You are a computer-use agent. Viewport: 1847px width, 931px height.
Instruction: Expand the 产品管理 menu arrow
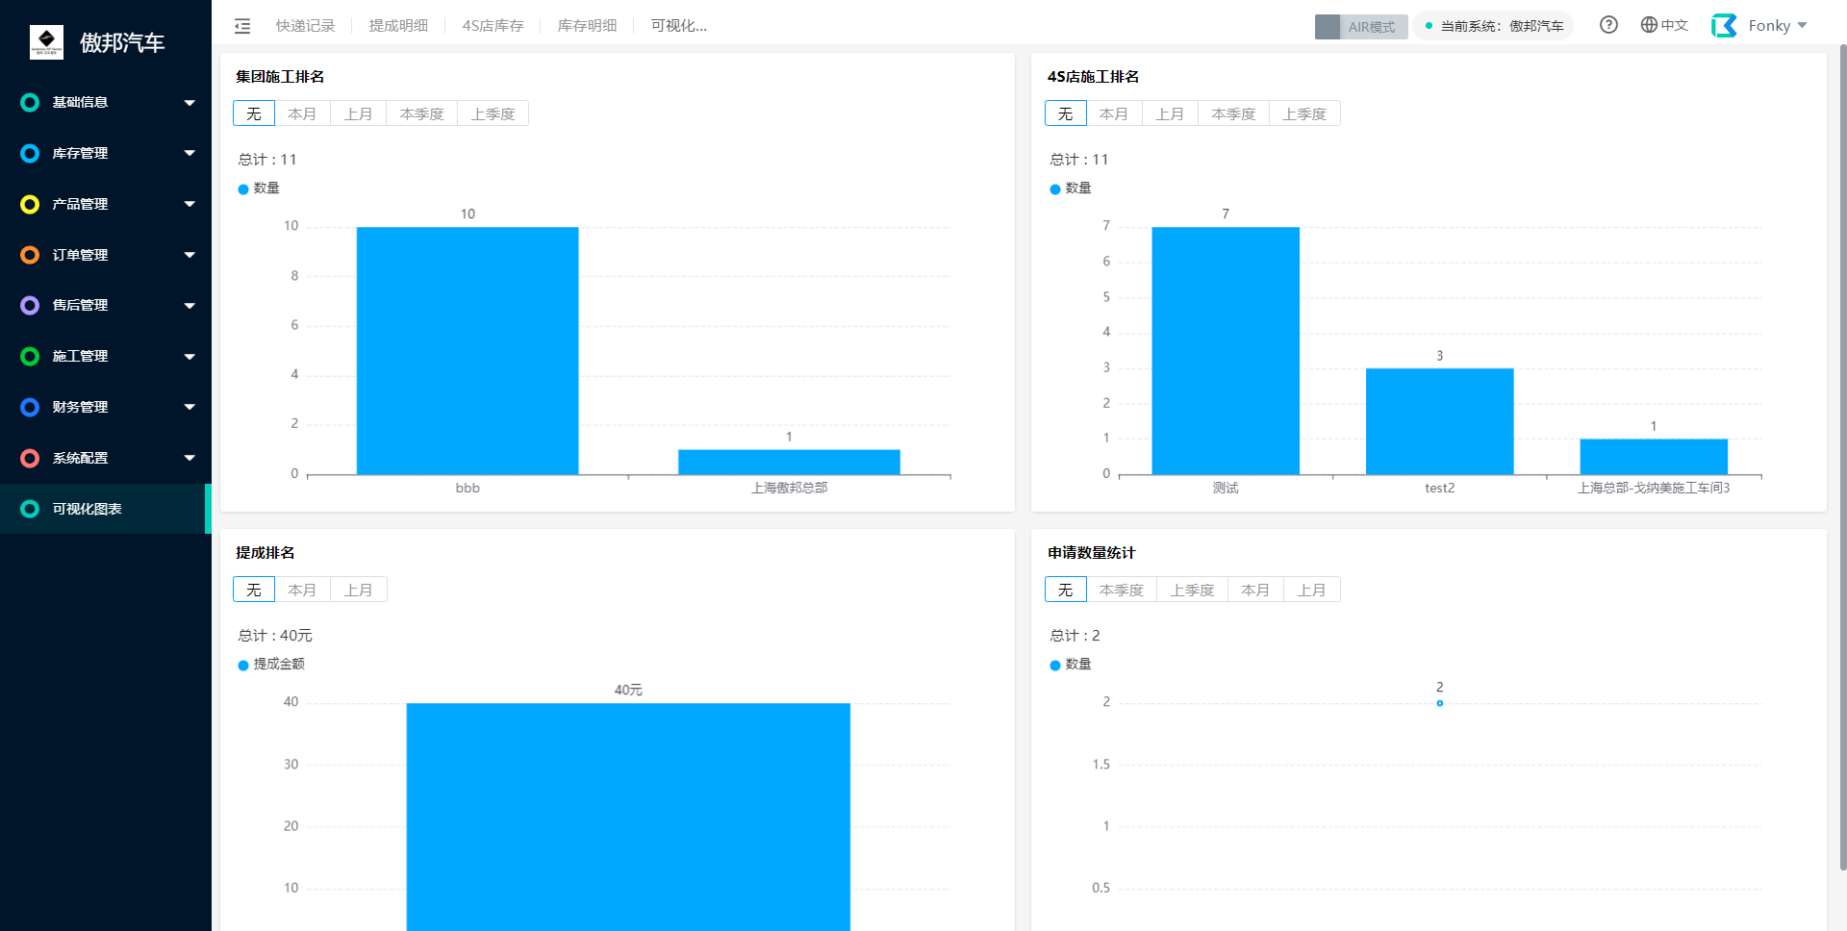coord(190,204)
